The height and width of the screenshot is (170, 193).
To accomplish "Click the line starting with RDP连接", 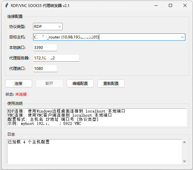I will coord(66,111).
